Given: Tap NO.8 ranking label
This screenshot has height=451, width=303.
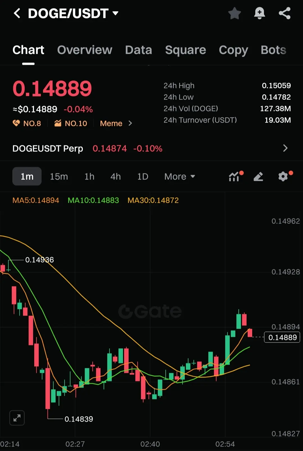Looking at the screenshot, I should [x=32, y=123].
